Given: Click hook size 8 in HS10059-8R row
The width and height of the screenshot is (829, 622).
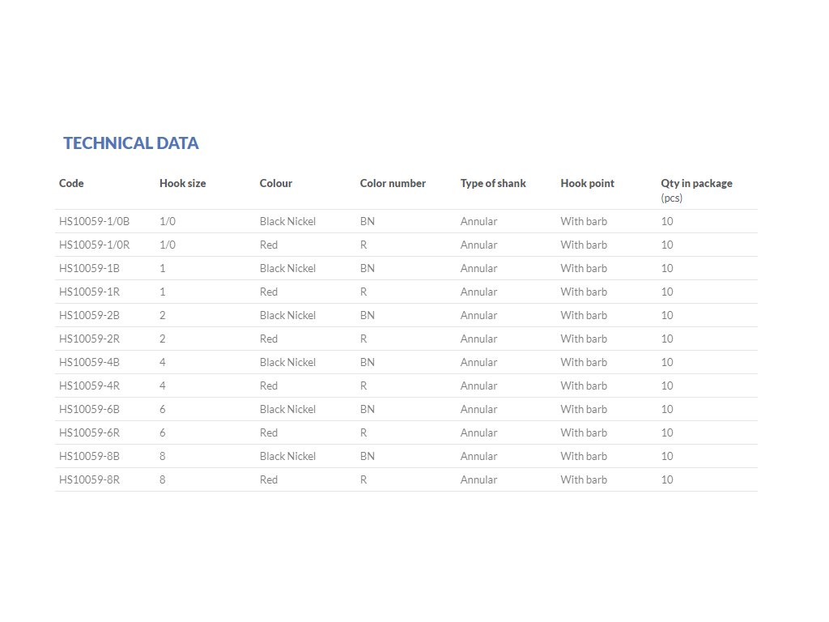Looking at the screenshot, I should [x=162, y=479].
